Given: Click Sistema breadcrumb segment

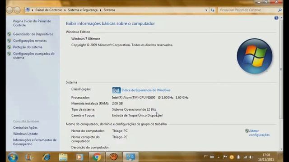Looking at the screenshot, I should pyautogui.click(x=109, y=10).
